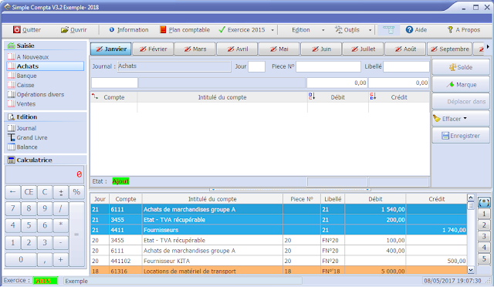Sort by Débit column icon
Screen dimensions: 494x287
[x=312, y=96]
